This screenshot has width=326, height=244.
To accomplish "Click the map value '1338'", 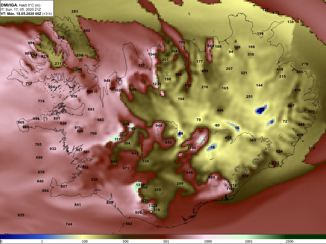I will (140, 185).
